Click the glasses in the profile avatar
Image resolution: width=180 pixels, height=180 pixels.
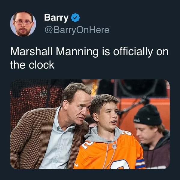23,23
